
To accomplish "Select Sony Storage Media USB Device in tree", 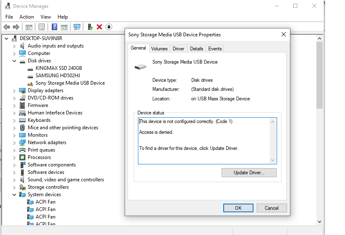I will 70,83.
